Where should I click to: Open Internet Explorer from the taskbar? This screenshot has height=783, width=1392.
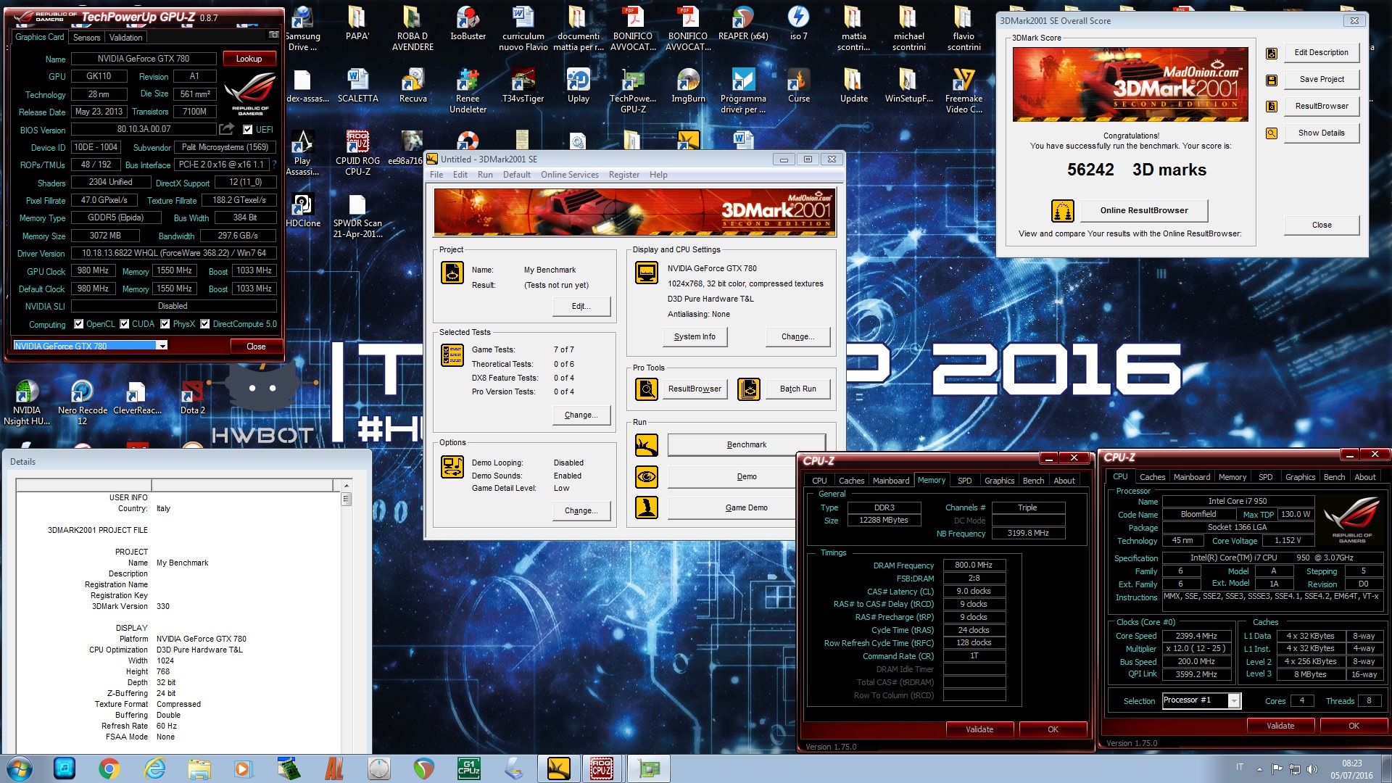[154, 768]
